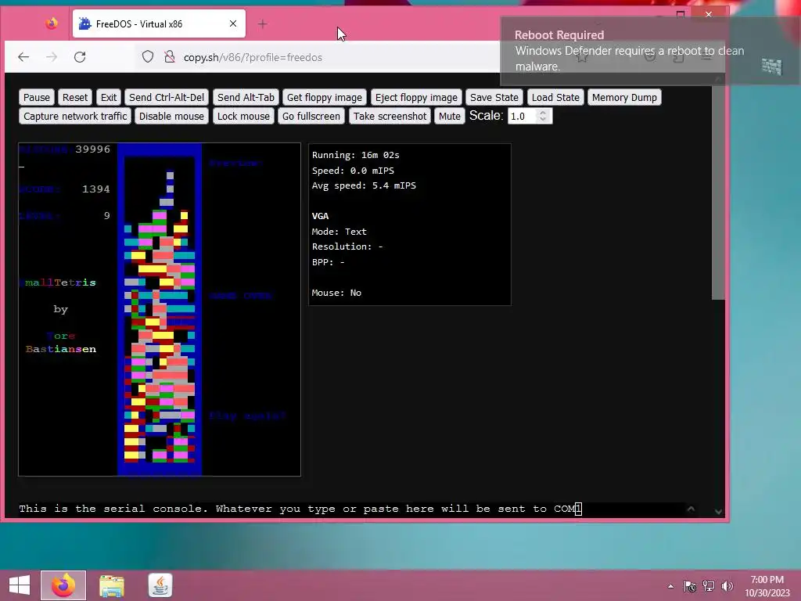Click the Pause emulator button
The image size is (801, 601).
[x=36, y=97]
